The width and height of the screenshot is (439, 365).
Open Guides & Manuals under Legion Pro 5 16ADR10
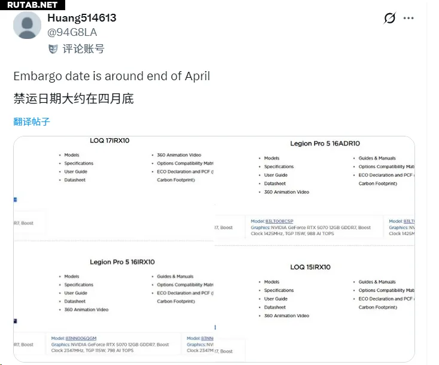tap(377, 159)
